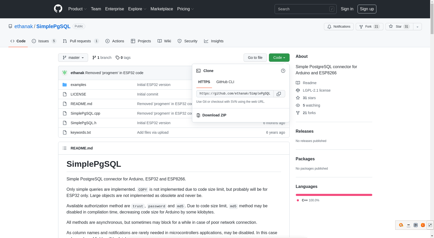Click the repository book icon beside ethanak
The width and height of the screenshot is (434, 238).
[10, 26]
